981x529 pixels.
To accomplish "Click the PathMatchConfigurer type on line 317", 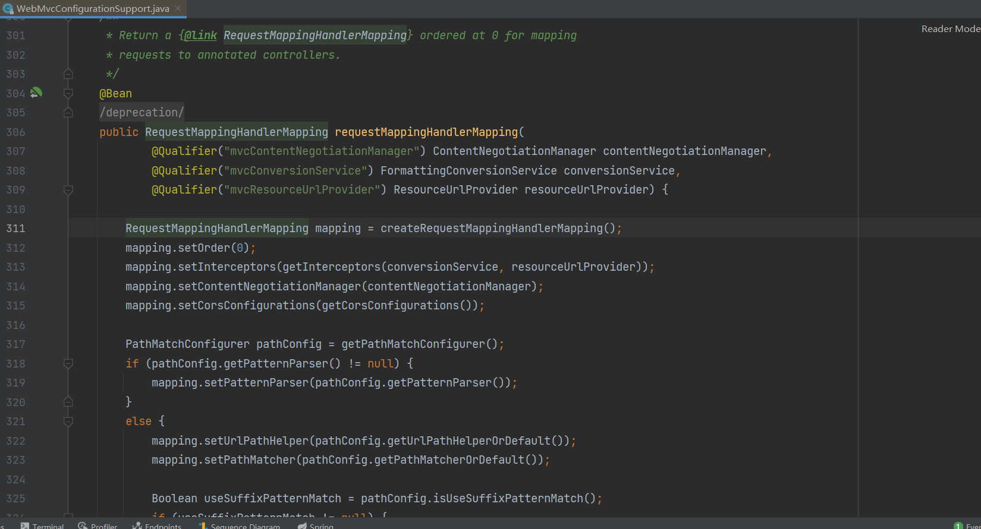I will (187, 344).
